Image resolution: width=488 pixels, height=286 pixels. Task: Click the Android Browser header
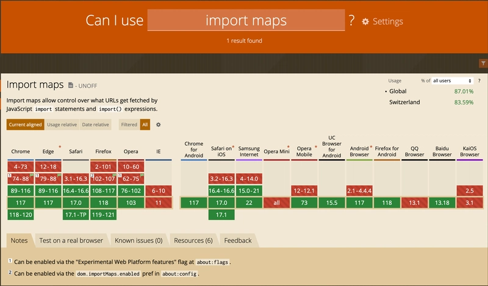359,152
